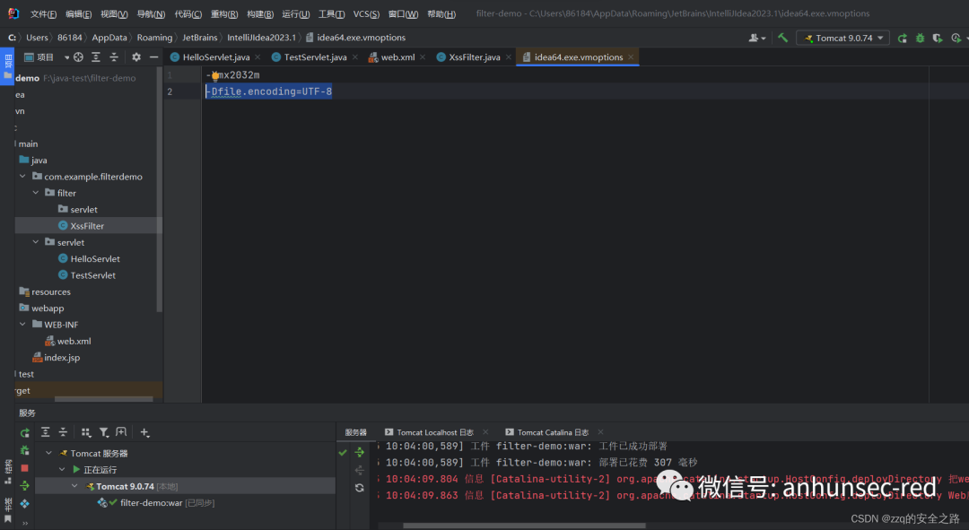This screenshot has height=530, width=969.
Task: Open the Tomcat Localhost 日志 tab
Action: (x=434, y=432)
